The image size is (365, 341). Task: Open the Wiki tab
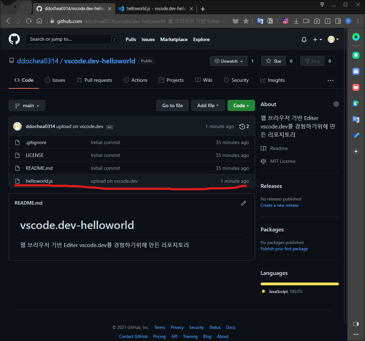pos(204,80)
